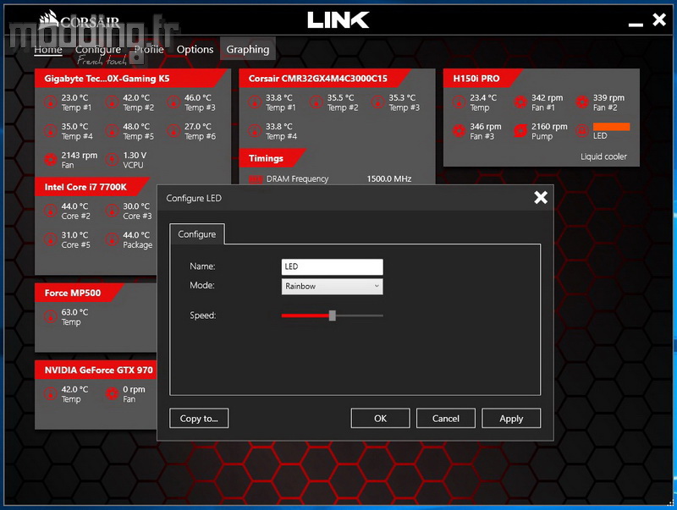Screen dimensions: 677x510
Task: Click the LED Name input field
Action: tap(332, 266)
